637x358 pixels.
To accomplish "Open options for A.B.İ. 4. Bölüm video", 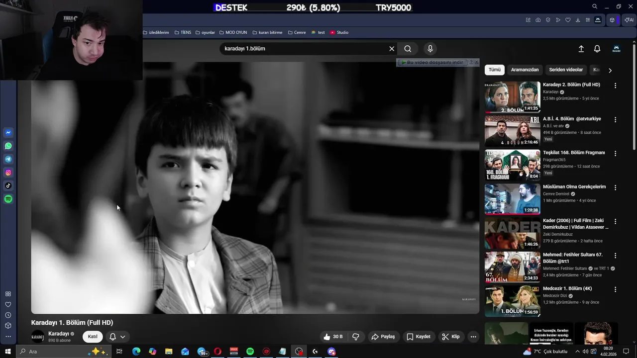I will pos(615,120).
